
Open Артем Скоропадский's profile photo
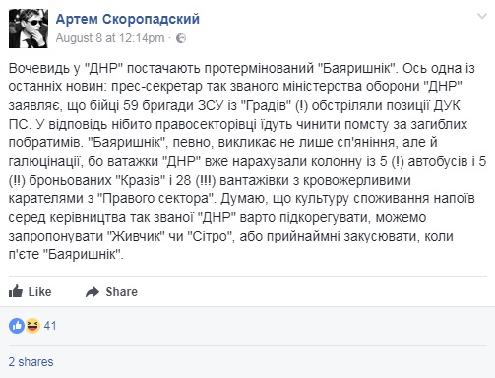29,28
